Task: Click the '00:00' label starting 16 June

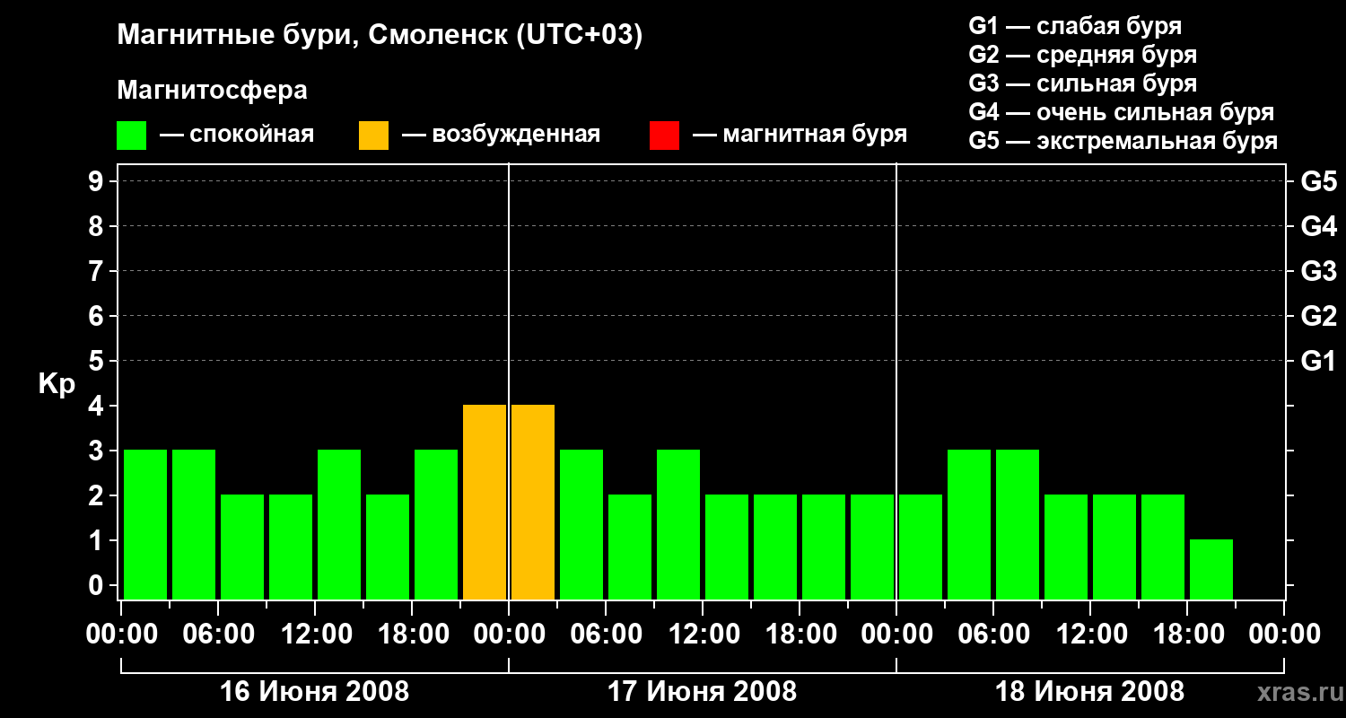Action: (x=121, y=635)
